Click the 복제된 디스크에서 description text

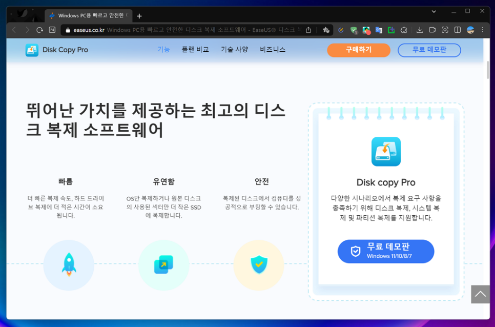[262, 202]
